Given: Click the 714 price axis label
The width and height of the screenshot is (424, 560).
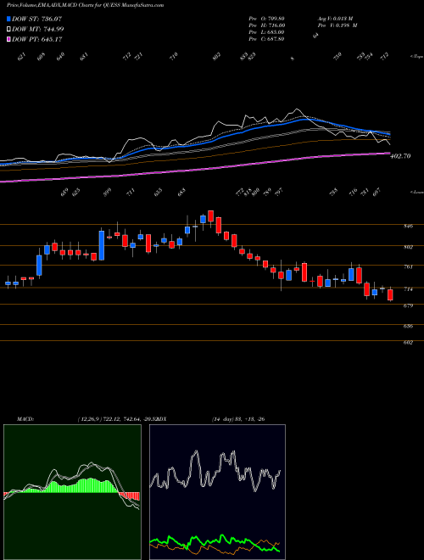Looking at the screenshot, I should (x=408, y=289).
